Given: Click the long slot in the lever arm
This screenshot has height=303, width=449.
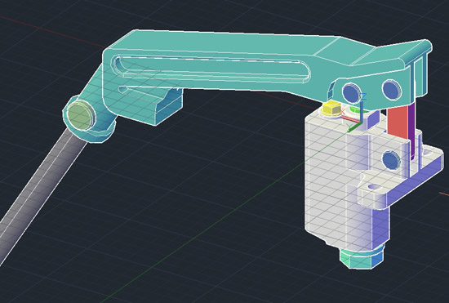Looking at the screenshot, I should coord(212,69).
